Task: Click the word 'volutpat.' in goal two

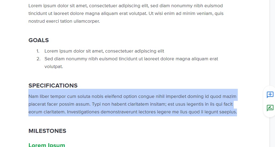Action: [x=54, y=67]
